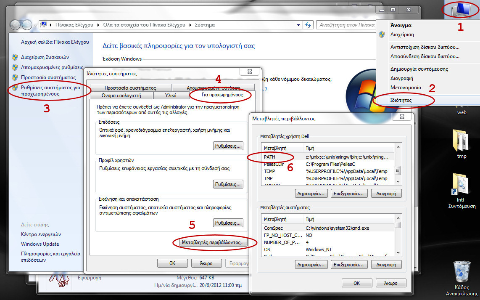Open Κέντρο ενεργειών link
This screenshot has height=300, width=480.
(41, 234)
